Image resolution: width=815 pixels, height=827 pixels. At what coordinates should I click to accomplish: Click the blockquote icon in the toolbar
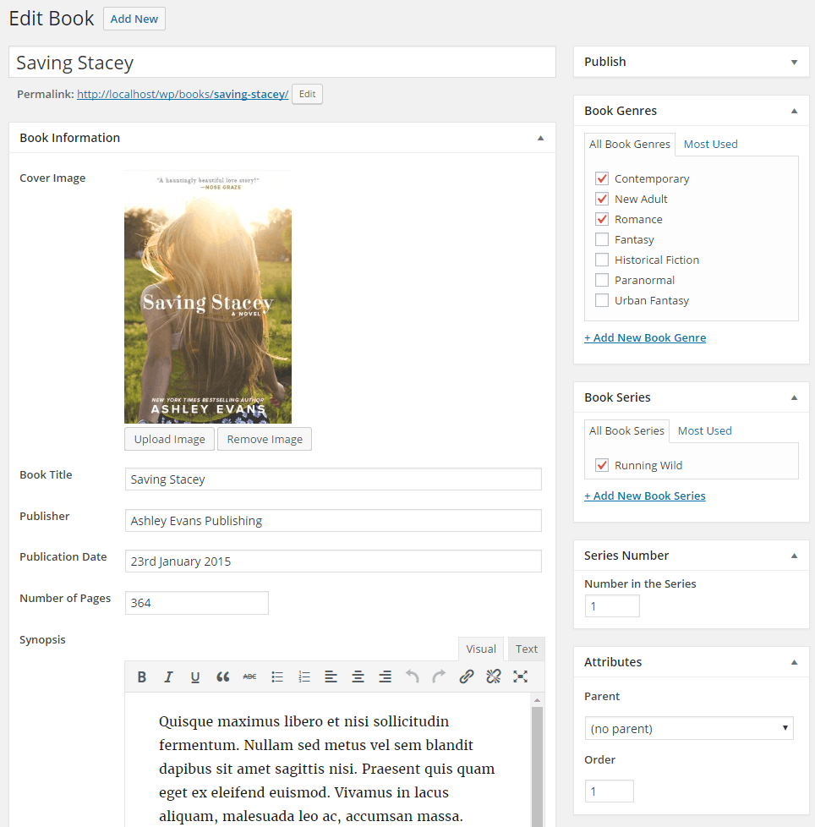[222, 676]
